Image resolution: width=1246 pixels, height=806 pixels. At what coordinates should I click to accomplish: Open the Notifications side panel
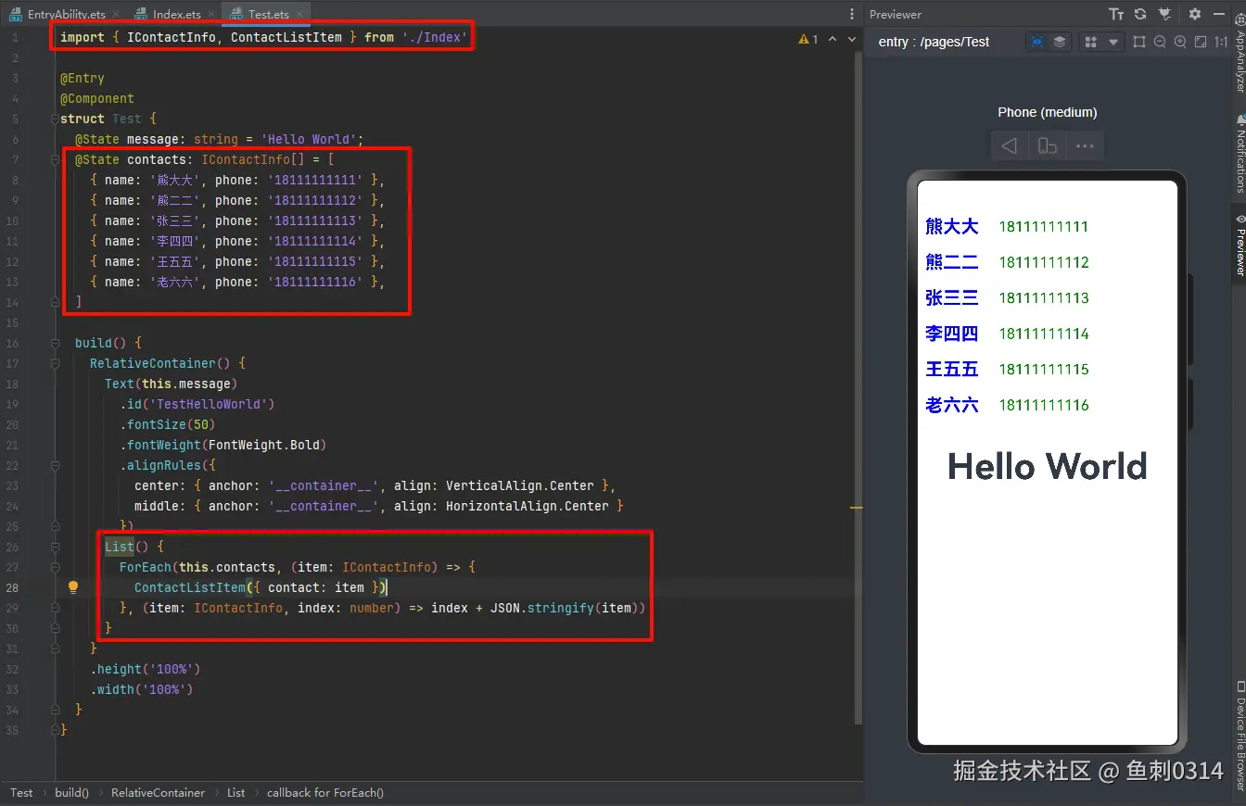point(1240,153)
